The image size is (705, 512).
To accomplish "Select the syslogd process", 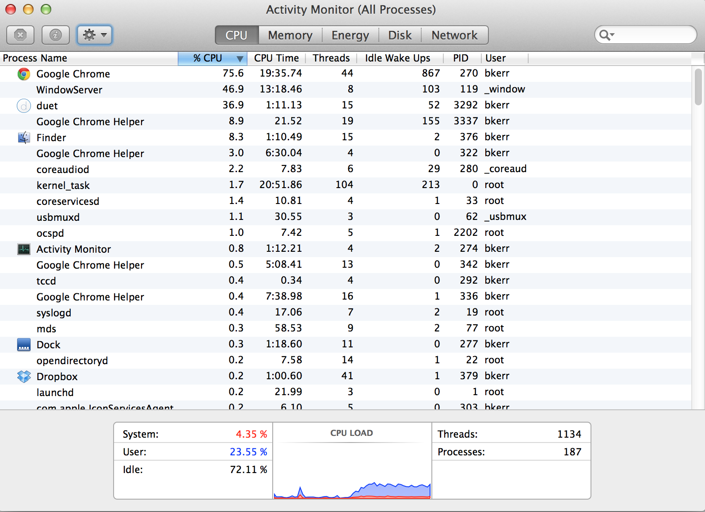I will (x=346, y=313).
